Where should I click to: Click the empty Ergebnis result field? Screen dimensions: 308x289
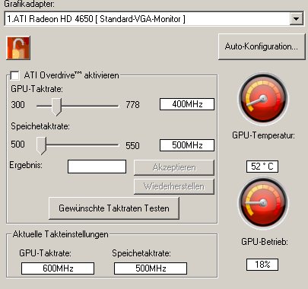click(x=97, y=167)
